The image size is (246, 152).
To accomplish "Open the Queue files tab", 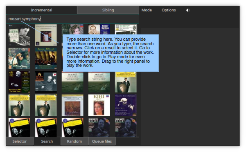I will pyautogui.click(x=102, y=141).
